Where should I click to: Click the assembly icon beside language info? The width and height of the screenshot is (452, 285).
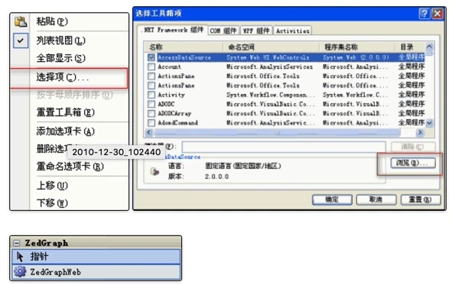(154, 172)
